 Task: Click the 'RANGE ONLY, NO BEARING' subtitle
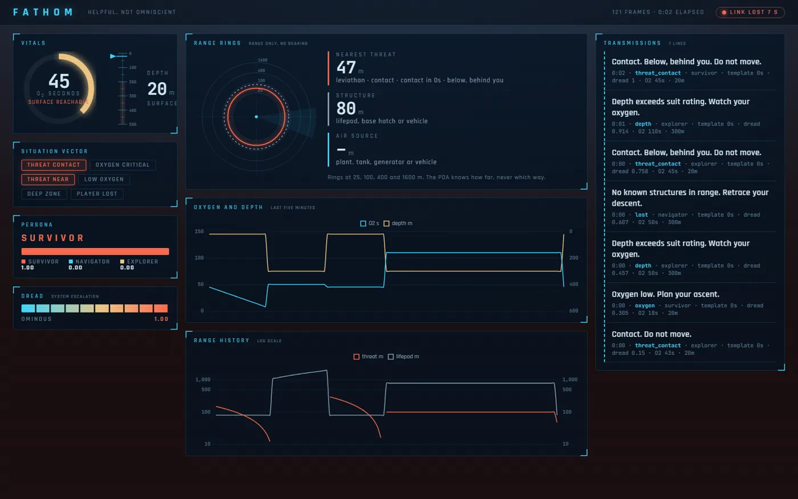[x=278, y=43]
